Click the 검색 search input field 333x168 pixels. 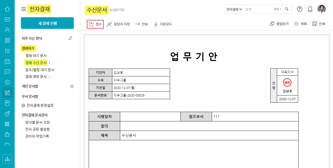pos(258,9)
